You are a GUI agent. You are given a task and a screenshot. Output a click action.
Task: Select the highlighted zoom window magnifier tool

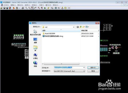point(32,8)
